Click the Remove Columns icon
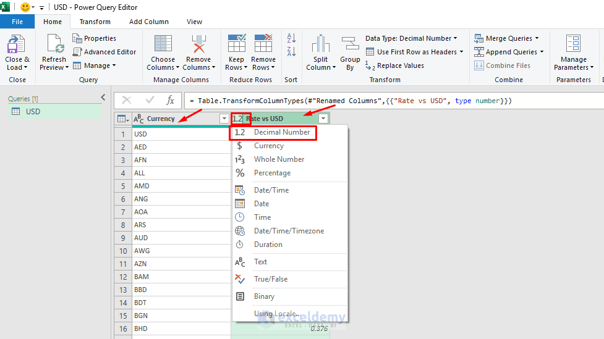604x339 pixels. (x=199, y=43)
